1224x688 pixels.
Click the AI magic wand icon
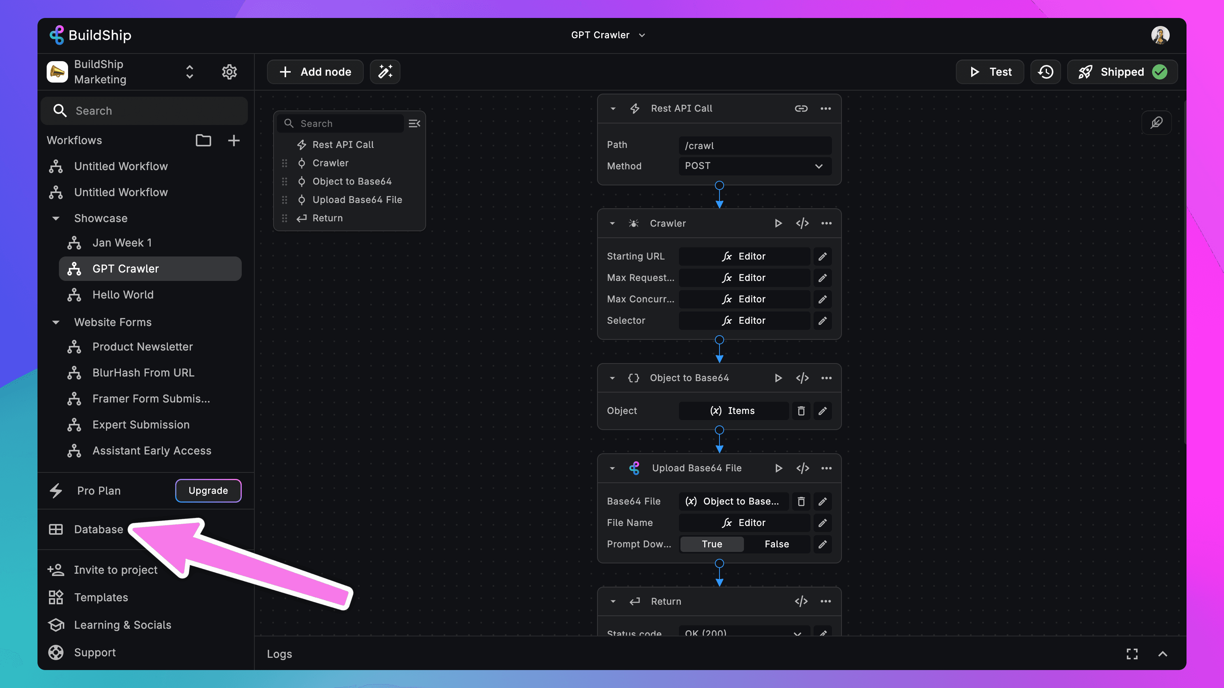[x=385, y=72]
